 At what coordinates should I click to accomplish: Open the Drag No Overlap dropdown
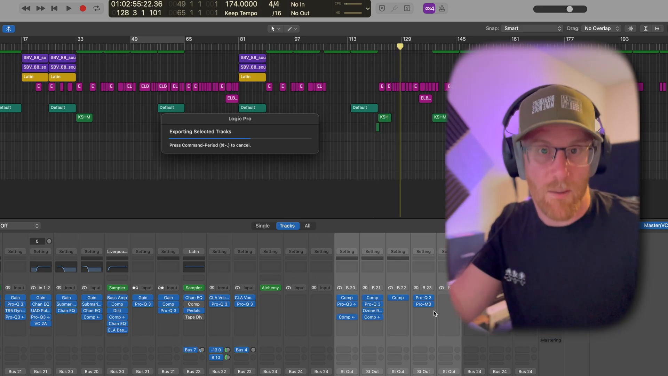(602, 29)
